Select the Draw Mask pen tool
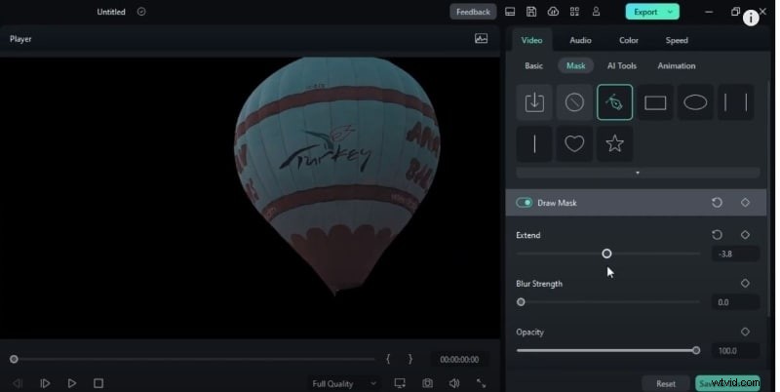 click(x=615, y=102)
